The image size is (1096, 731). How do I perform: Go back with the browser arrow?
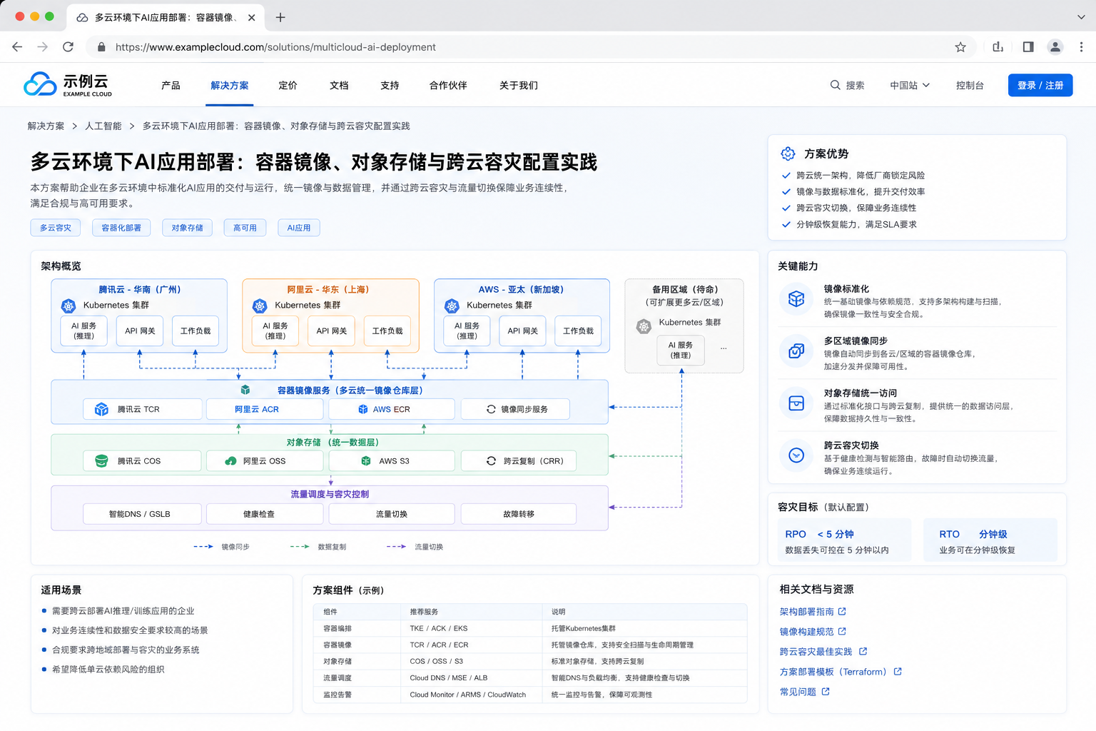[17, 47]
